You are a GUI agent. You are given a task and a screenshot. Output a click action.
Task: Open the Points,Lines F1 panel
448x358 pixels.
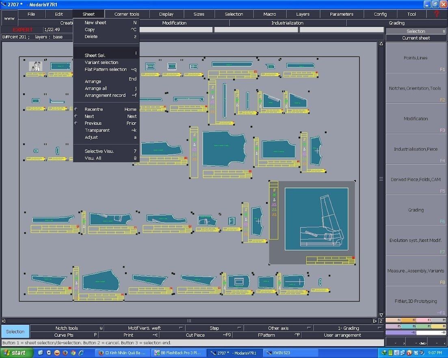[416, 58]
